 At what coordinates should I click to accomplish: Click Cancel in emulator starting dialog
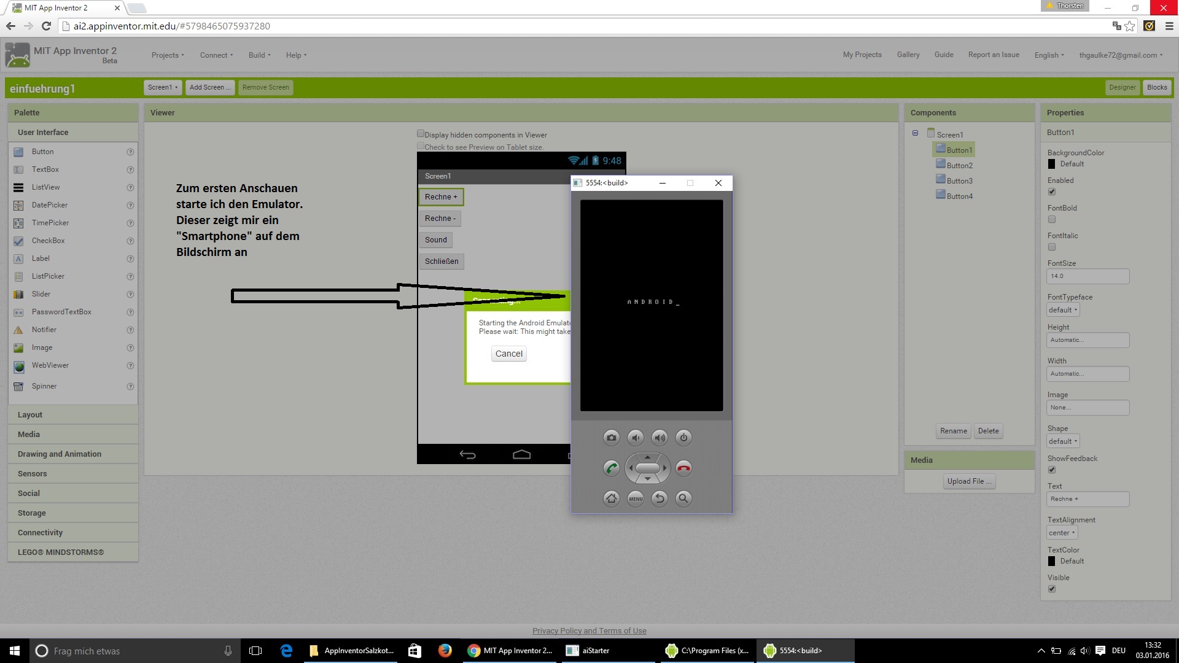click(x=509, y=354)
